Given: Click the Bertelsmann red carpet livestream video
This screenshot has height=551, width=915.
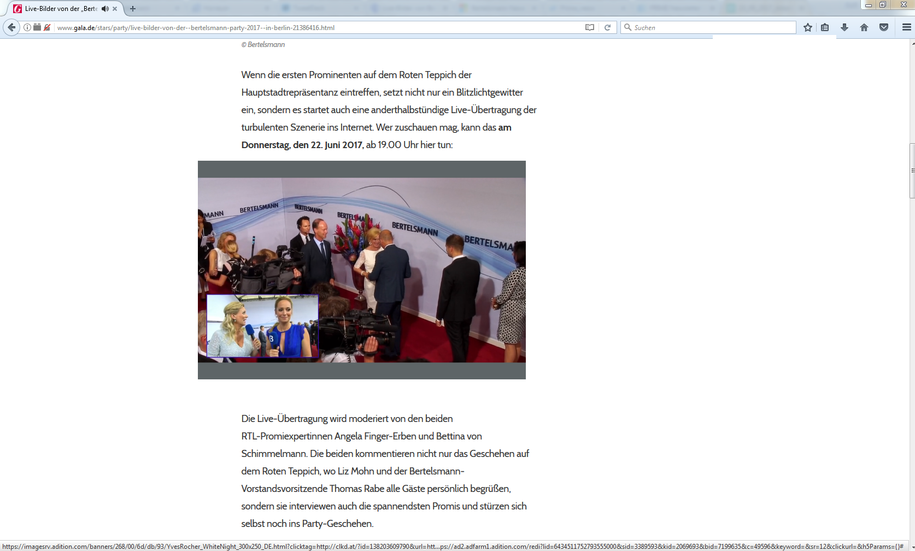Looking at the screenshot, I should pos(362,270).
